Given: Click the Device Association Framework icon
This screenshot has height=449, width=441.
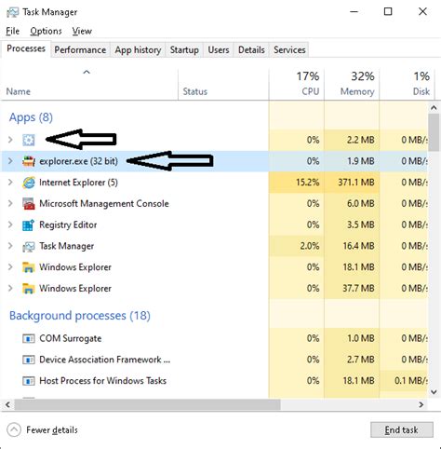Looking at the screenshot, I should coord(29,360).
